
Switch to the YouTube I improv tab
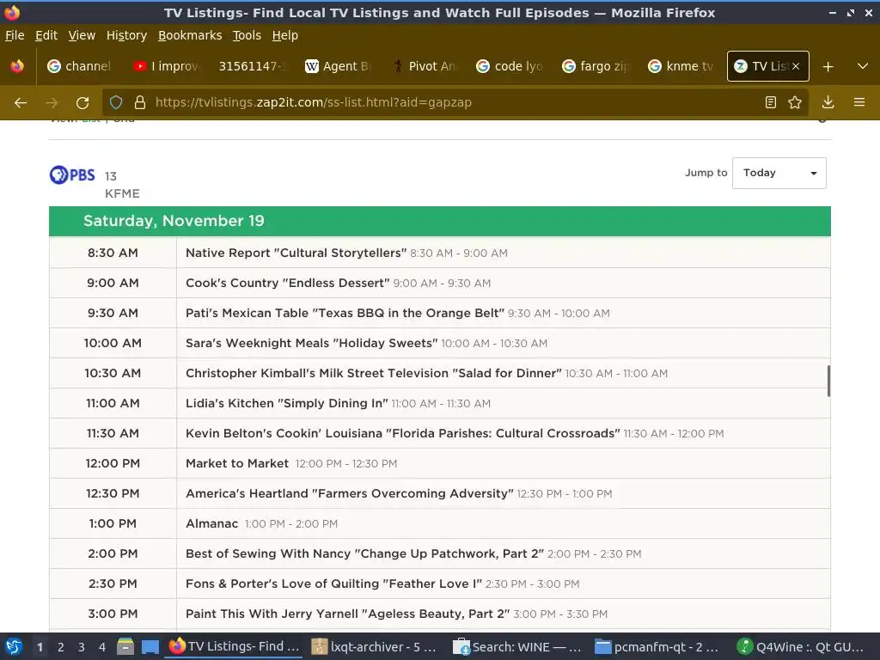coord(166,66)
